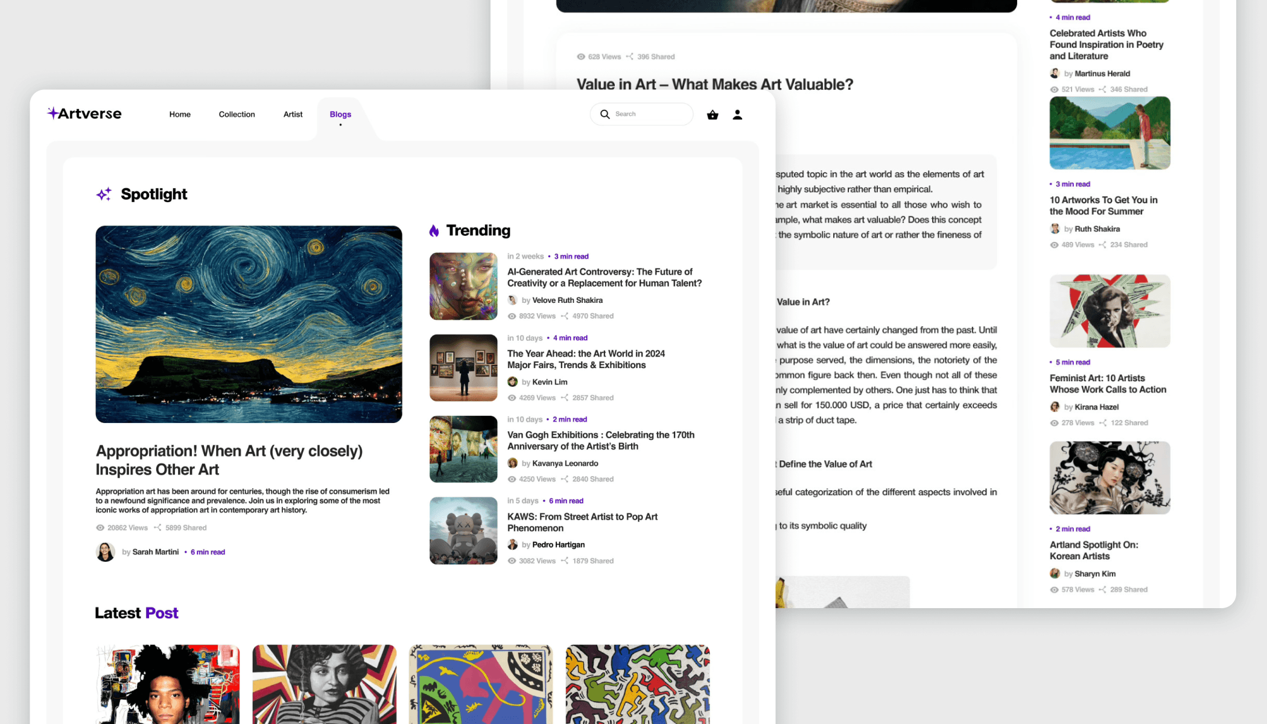
Task: Click the user profile icon
Action: (x=737, y=115)
